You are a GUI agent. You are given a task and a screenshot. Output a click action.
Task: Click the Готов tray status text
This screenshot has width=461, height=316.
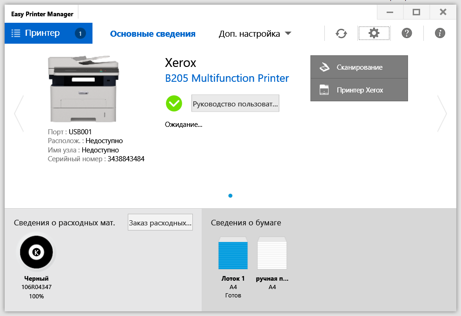233,296
